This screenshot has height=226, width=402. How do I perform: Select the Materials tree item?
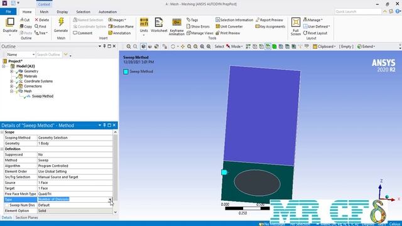coord(30,77)
